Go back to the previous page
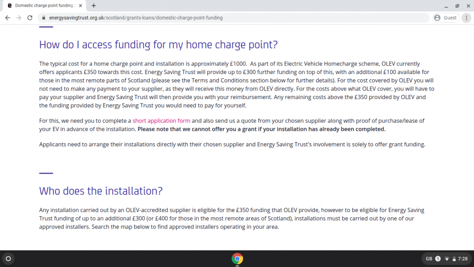This screenshot has width=474, height=267. 8,18
